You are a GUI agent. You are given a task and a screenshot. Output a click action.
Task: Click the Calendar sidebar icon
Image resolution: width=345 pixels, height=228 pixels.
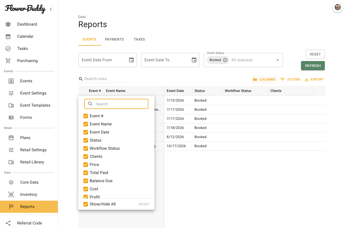[x=8, y=36]
